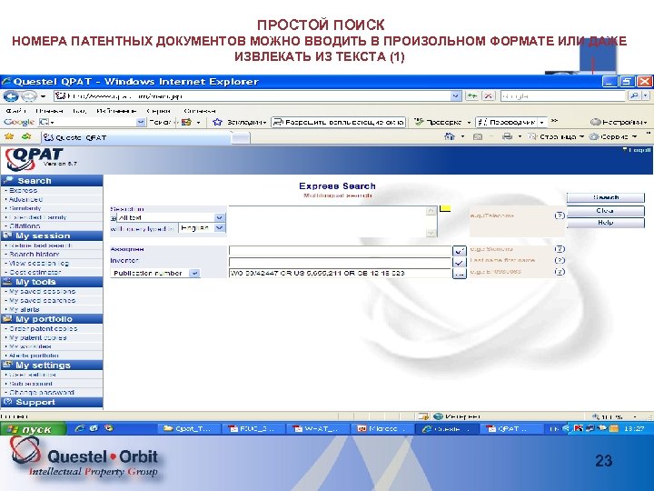Click the checkmark lookup button beside the Assignee field
Image resolution: width=654 pixels, height=491 pixels.
pyautogui.click(x=460, y=251)
